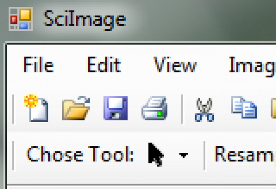Open a file with the folder icon
276x189 pixels.
click(x=76, y=108)
